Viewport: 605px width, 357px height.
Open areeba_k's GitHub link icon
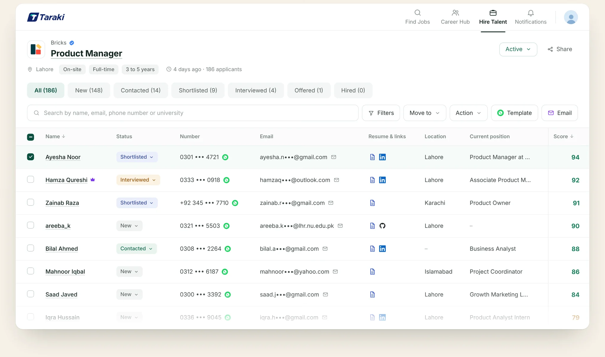pos(382,226)
